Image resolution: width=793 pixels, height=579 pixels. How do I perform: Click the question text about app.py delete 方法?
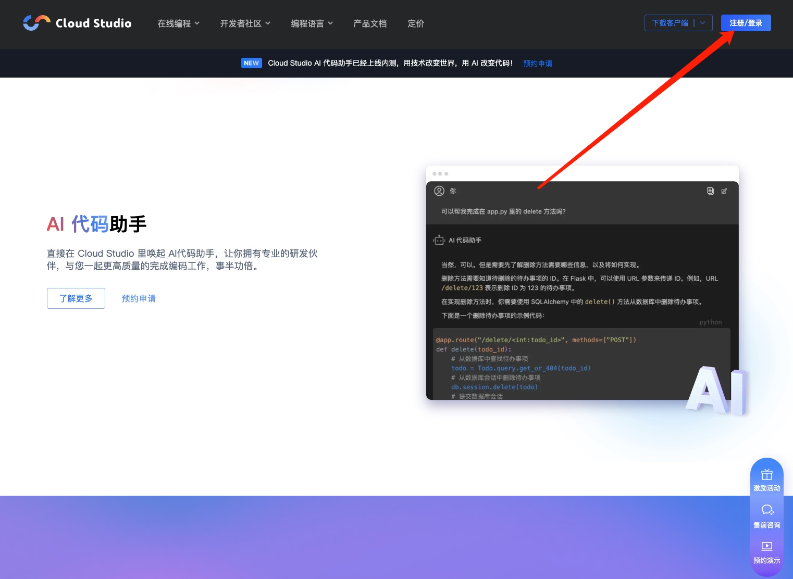coord(503,211)
